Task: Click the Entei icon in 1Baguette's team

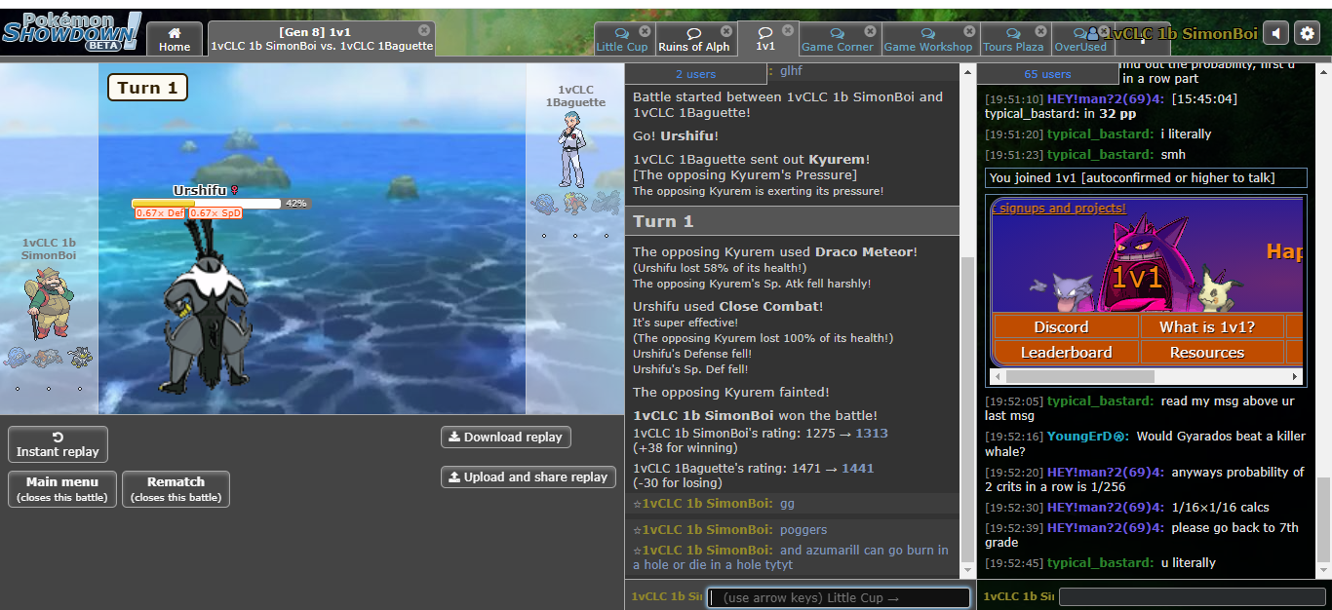Action: pyautogui.click(x=575, y=203)
